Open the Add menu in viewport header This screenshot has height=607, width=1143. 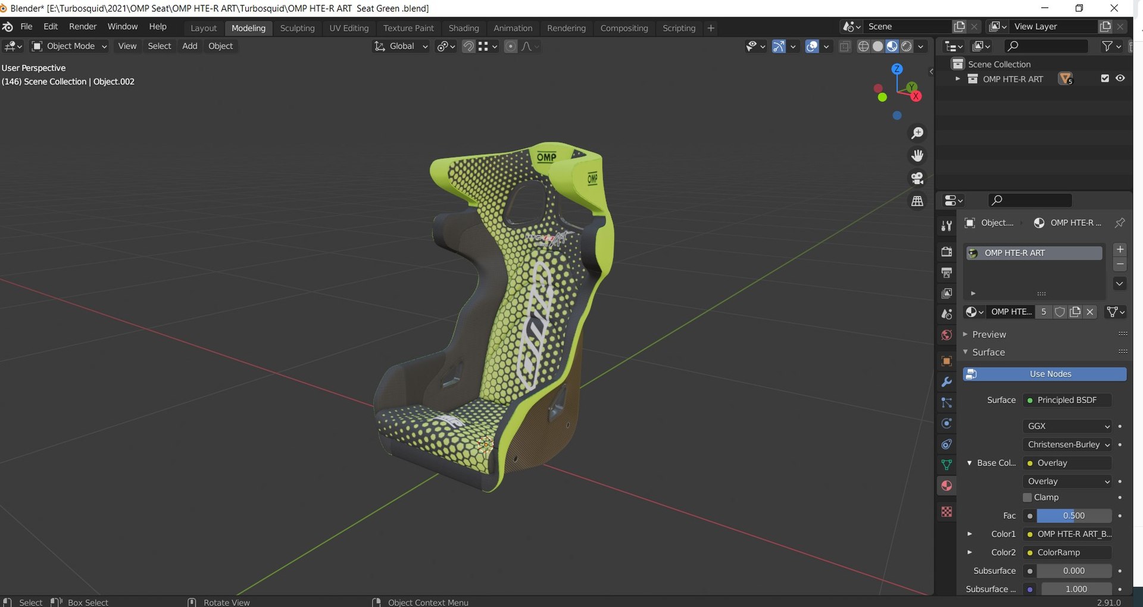(189, 46)
